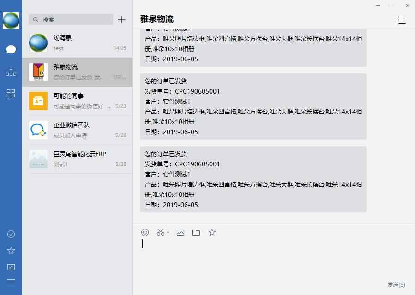Viewport: 415px width, 295px height.
Task: Click your profile avatar at top left
Action: (11, 20)
